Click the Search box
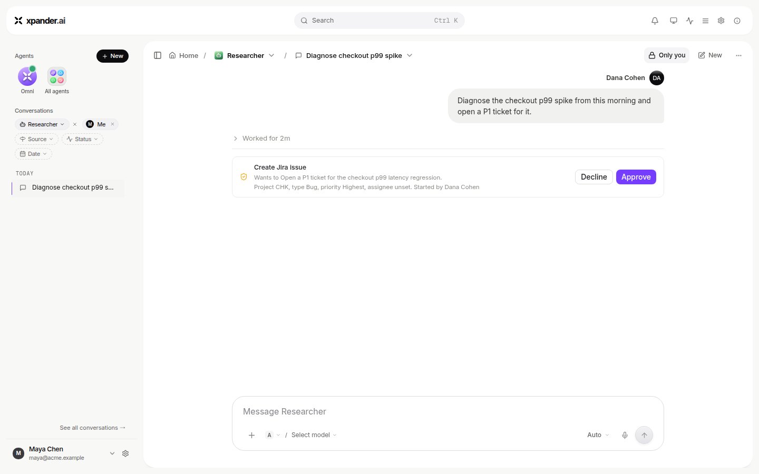 pos(379,21)
